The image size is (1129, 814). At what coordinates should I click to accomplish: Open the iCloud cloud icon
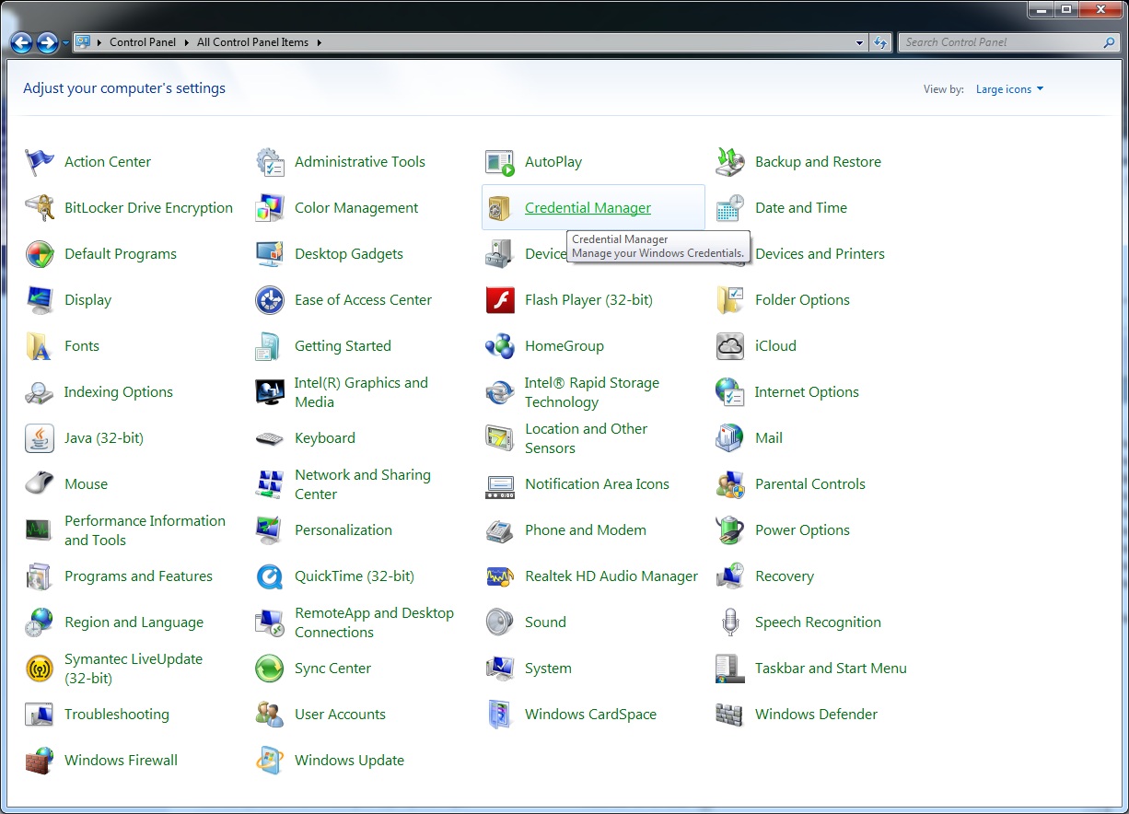pyautogui.click(x=729, y=346)
